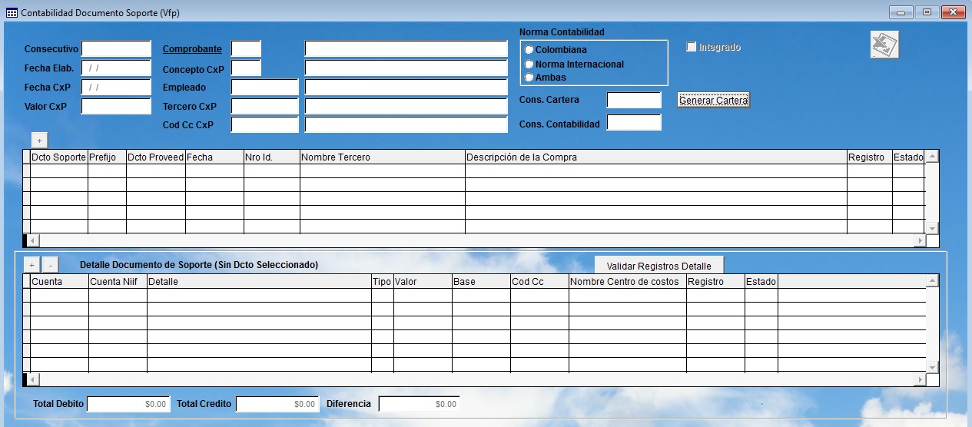Click the Cod Cc column header in detail grid
This screenshot has width=972, height=427.
pos(540,282)
